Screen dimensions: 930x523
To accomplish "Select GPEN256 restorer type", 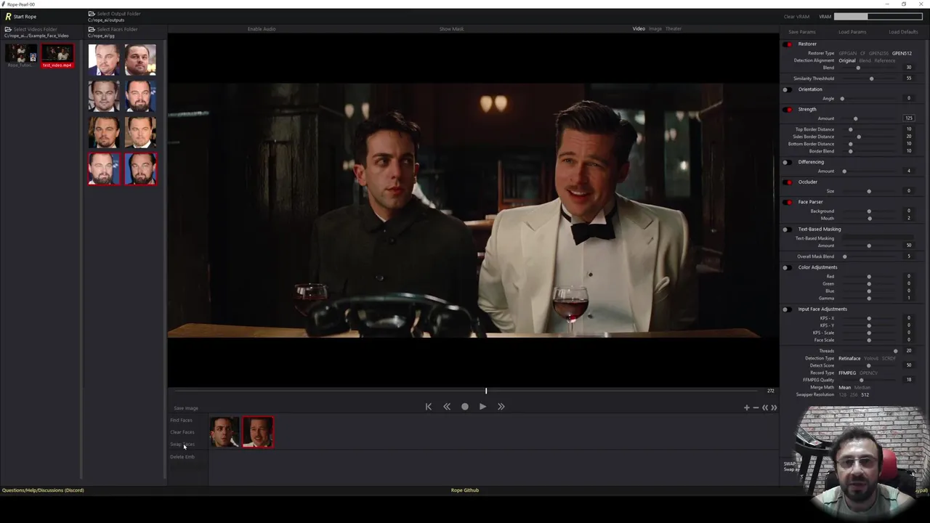I will [x=878, y=53].
